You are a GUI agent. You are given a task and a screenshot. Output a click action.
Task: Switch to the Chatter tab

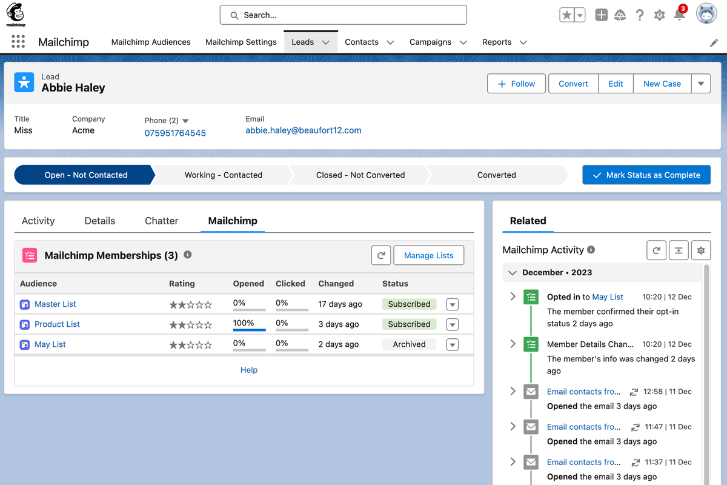[x=161, y=221]
